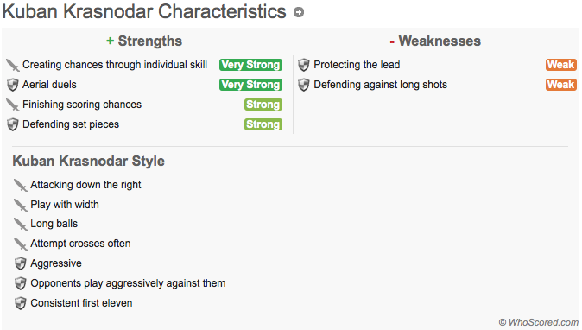Click shield icon by Defending set pieces
Screen dimensions: 582x330
click(13, 124)
